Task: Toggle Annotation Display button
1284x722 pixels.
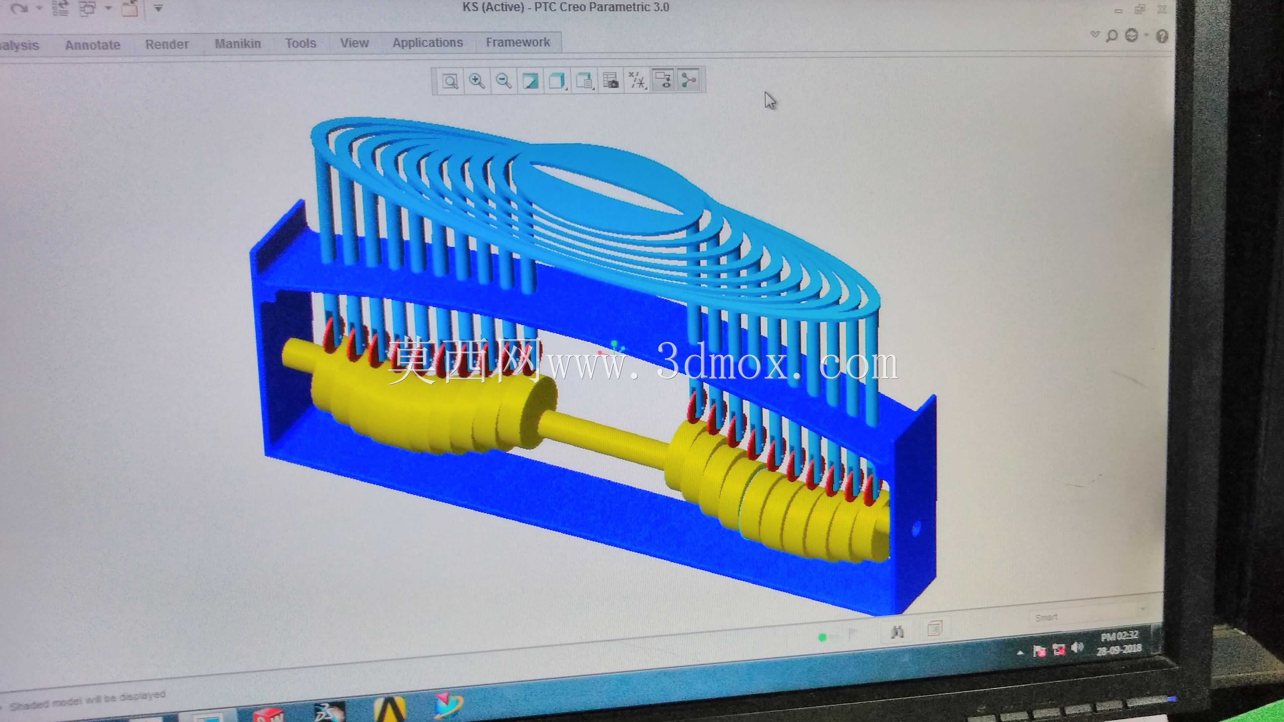Action: pyautogui.click(x=663, y=80)
